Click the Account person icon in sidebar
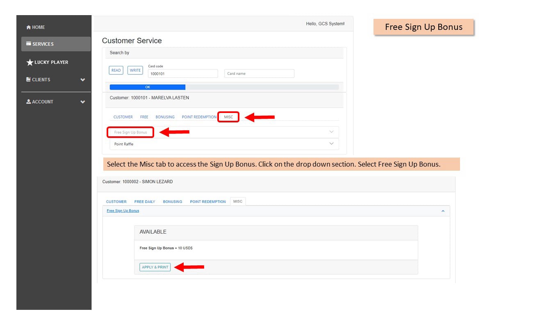558x325 pixels. click(x=28, y=102)
